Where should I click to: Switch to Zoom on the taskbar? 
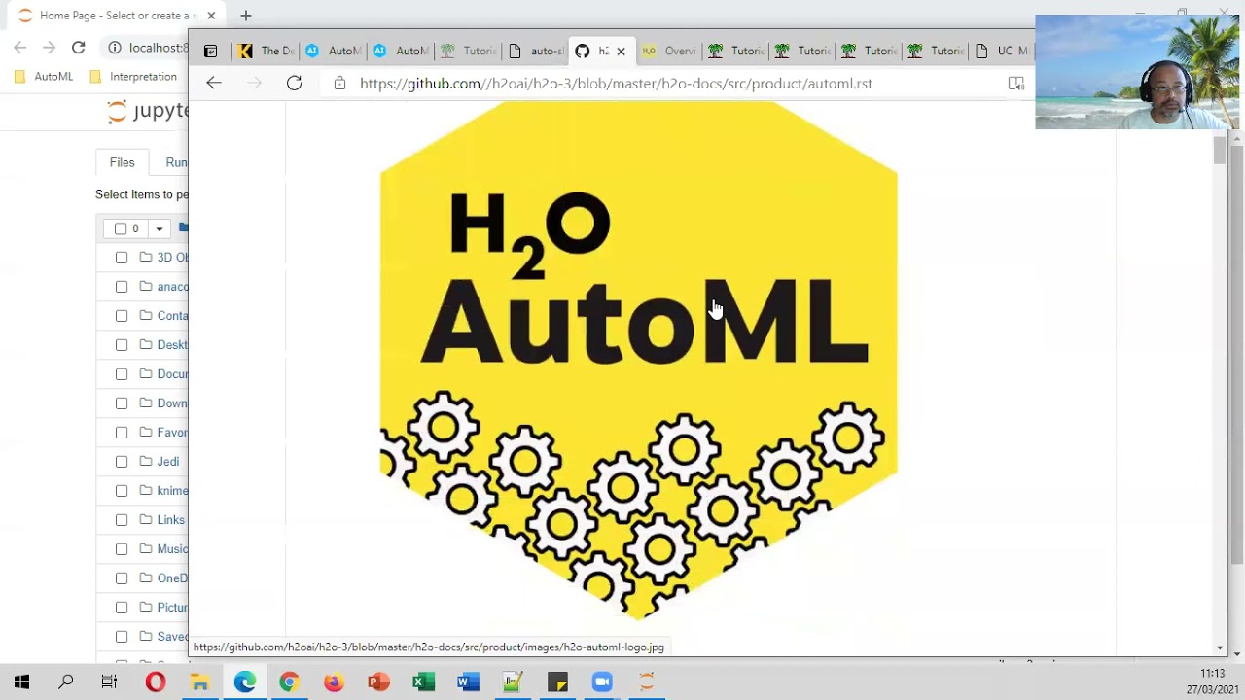(602, 682)
